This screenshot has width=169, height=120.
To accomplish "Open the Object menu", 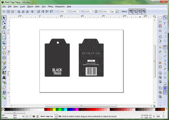I will pyautogui.click(x=30, y=6).
